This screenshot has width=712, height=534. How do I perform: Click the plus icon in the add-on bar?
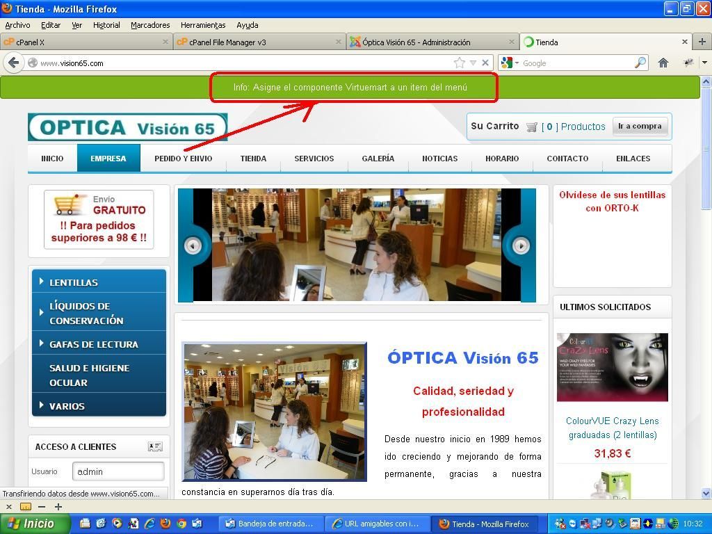point(58,507)
